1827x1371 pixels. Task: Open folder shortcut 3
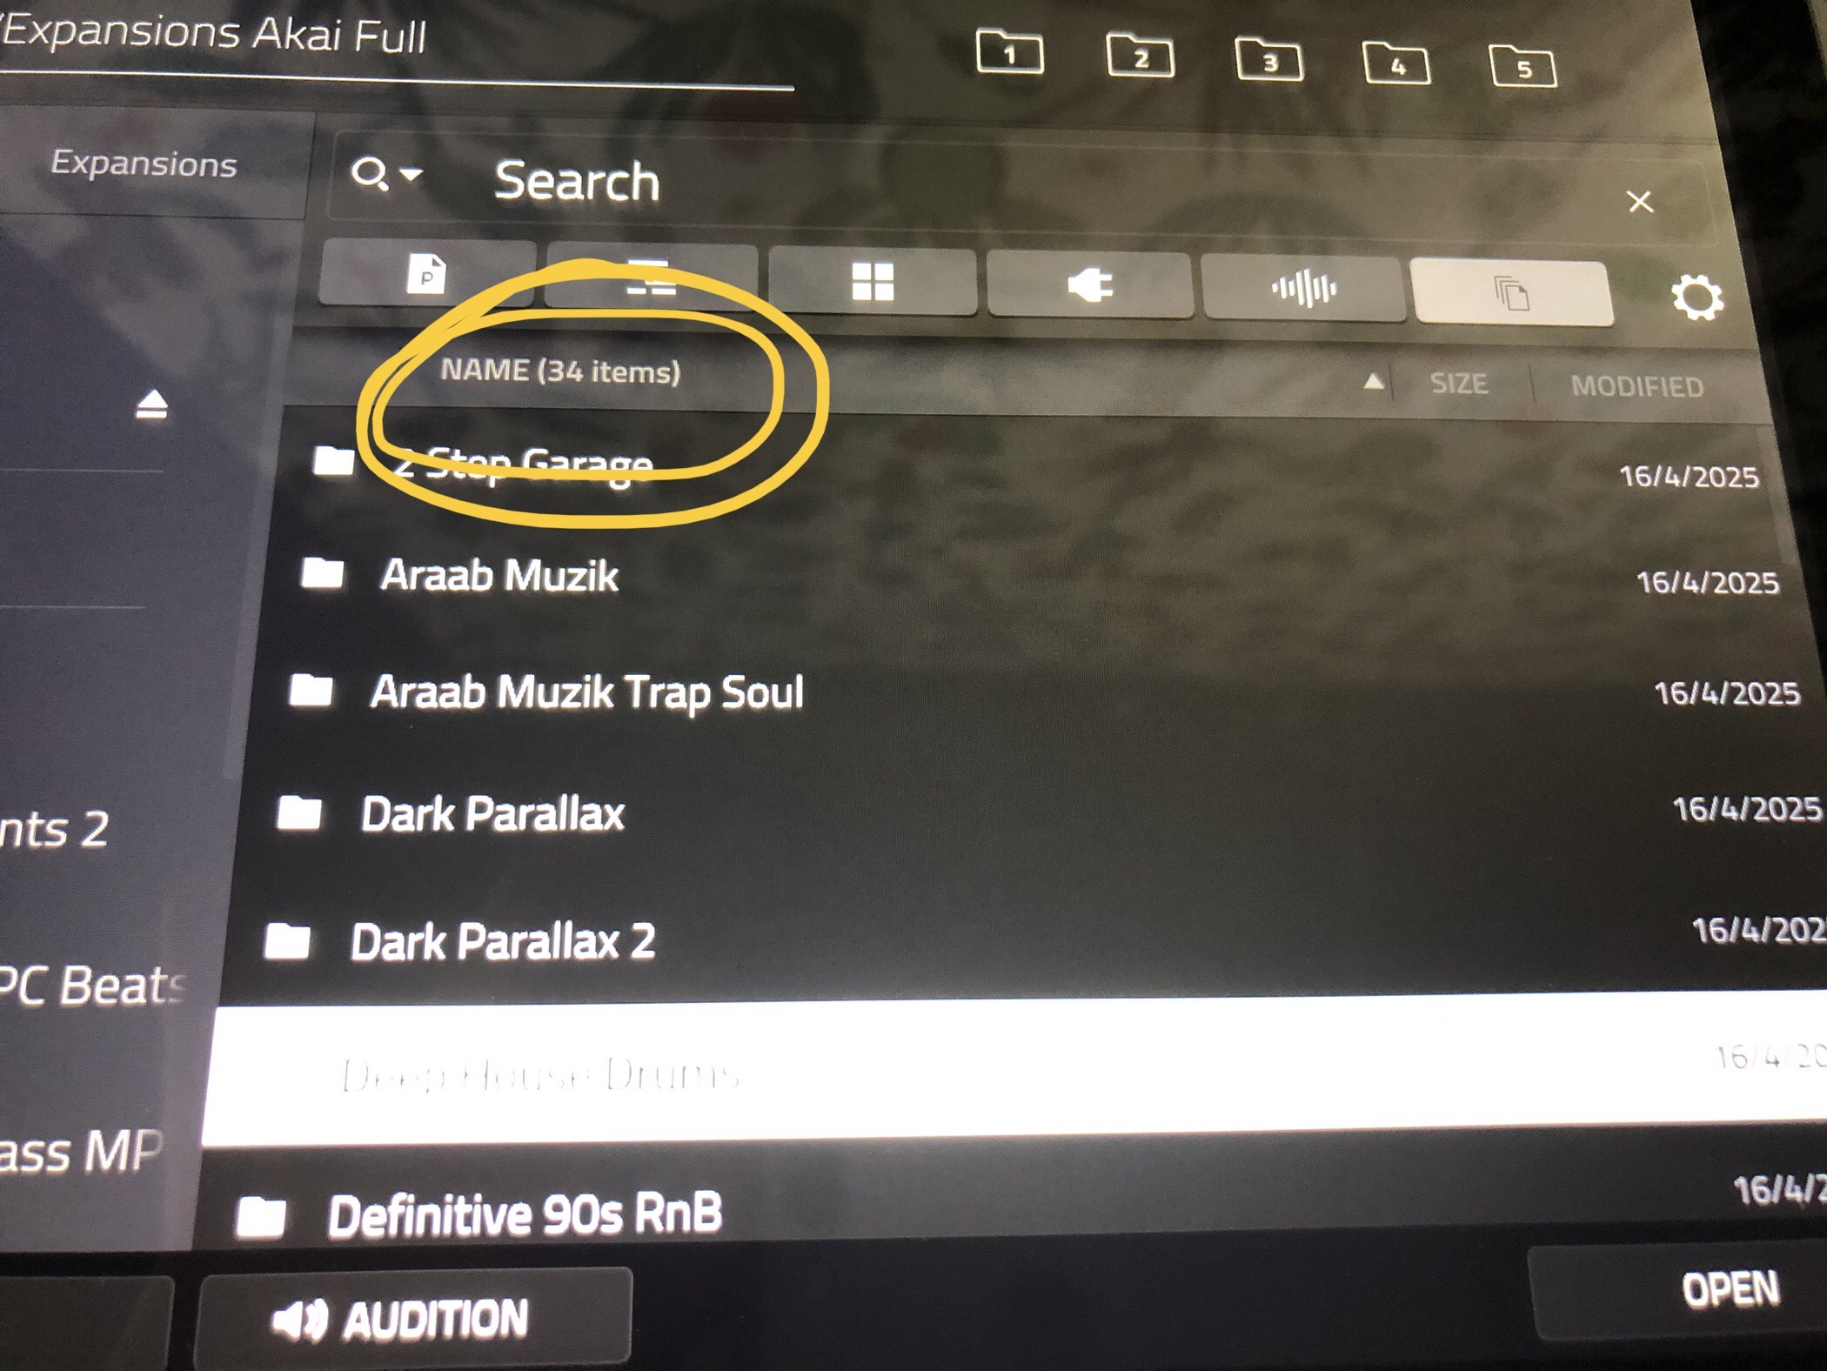click(1268, 60)
